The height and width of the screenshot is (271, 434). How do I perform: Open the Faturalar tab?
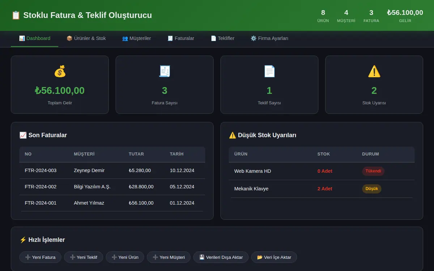(181, 38)
